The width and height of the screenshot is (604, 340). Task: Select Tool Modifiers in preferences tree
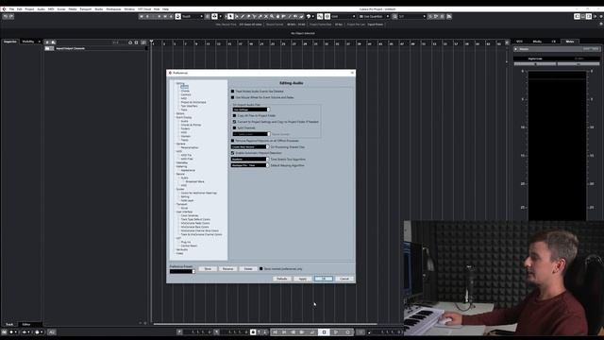coord(189,106)
